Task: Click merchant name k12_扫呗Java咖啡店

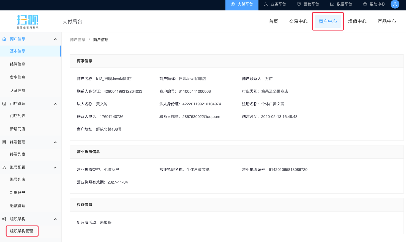Action: point(114,79)
